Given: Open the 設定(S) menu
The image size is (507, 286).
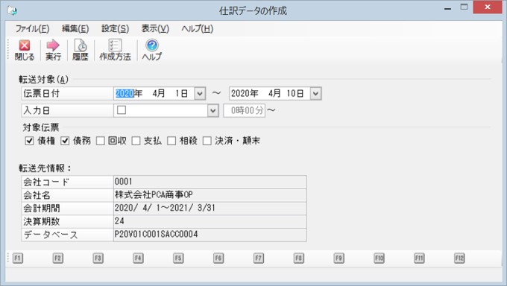Looking at the screenshot, I should click(115, 29).
